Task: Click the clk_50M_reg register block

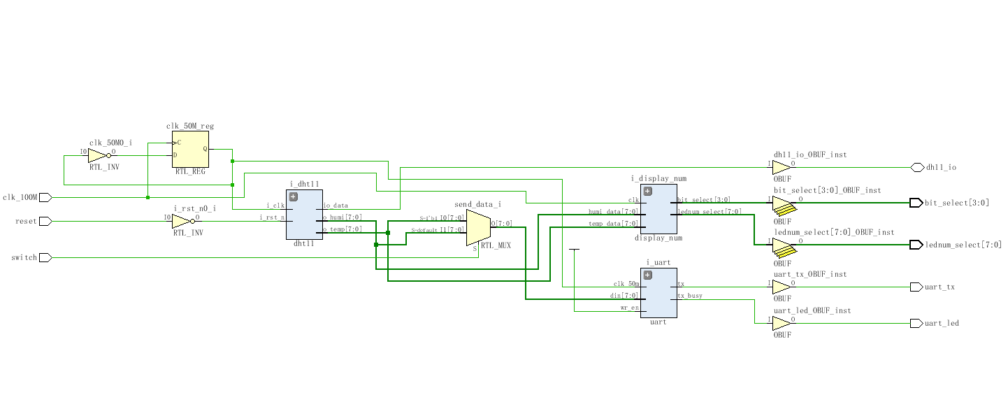Action: [190, 152]
